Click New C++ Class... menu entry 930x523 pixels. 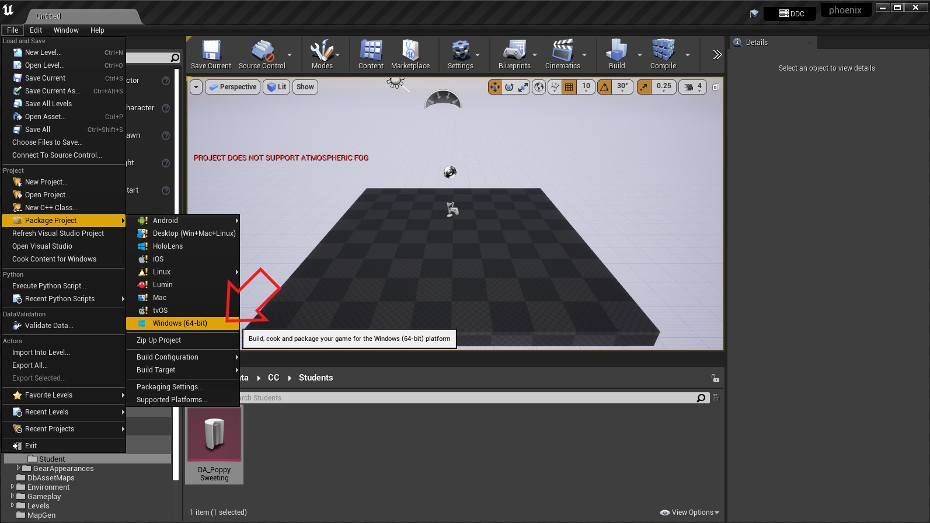point(64,208)
